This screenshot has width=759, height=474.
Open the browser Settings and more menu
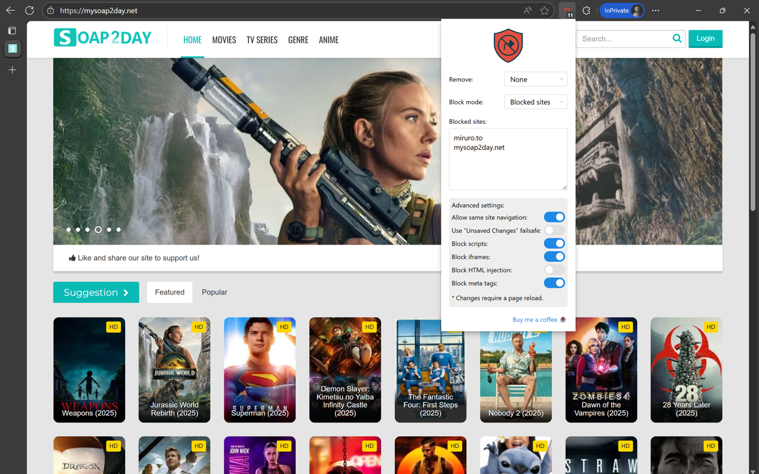tap(655, 11)
